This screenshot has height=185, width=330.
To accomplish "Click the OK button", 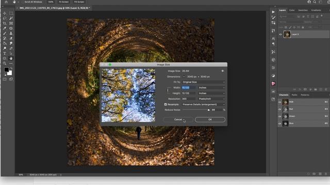I will [210, 120].
